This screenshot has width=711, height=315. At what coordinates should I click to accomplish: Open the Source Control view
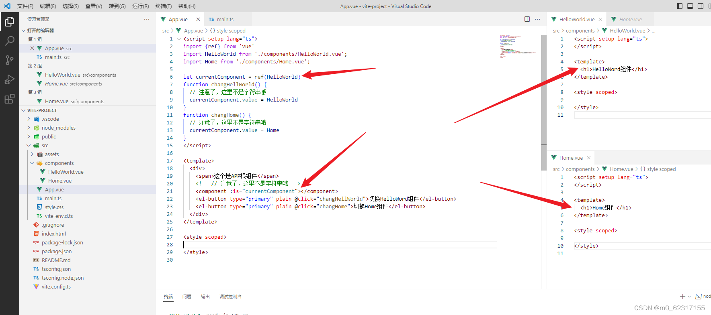click(9, 60)
